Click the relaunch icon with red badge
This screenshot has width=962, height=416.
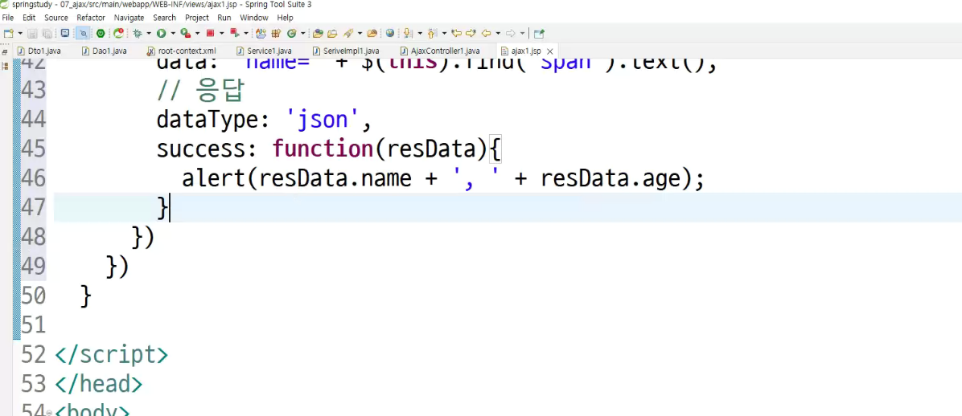118,33
